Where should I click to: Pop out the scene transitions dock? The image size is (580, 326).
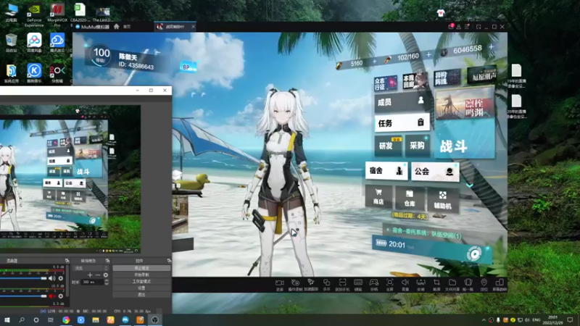pos(107,261)
